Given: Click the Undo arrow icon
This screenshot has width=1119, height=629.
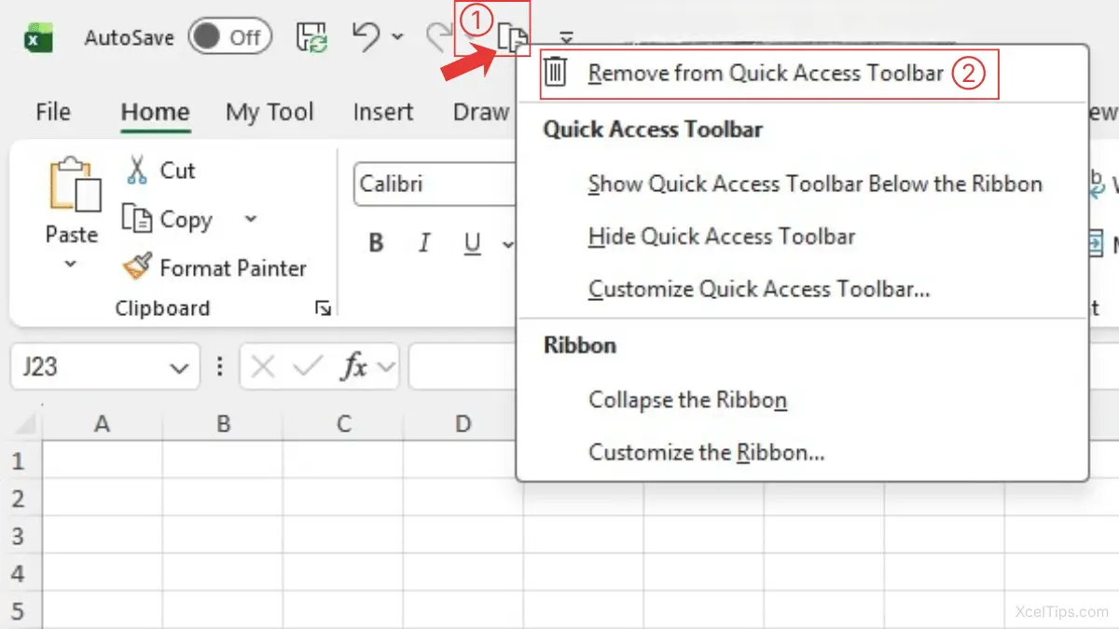Looking at the screenshot, I should pos(366,36).
